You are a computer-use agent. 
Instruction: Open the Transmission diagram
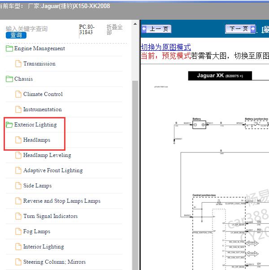click(39, 64)
